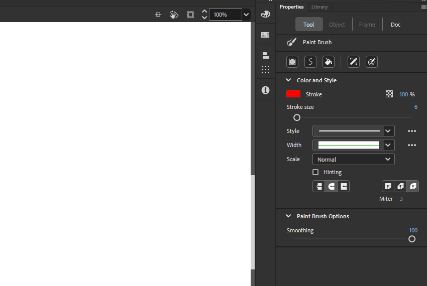Open the zoom level dropdown arrow
The width and height of the screenshot is (427, 286).
click(x=246, y=15)
